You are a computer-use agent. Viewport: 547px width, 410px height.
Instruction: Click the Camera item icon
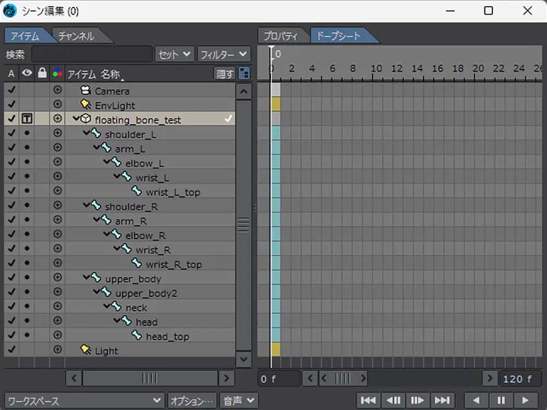pyautogui.click(x=85, y=91)
